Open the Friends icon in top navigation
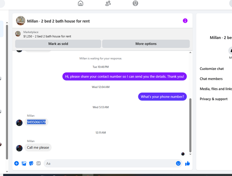232x176 pixels. (x=108, y=3)
